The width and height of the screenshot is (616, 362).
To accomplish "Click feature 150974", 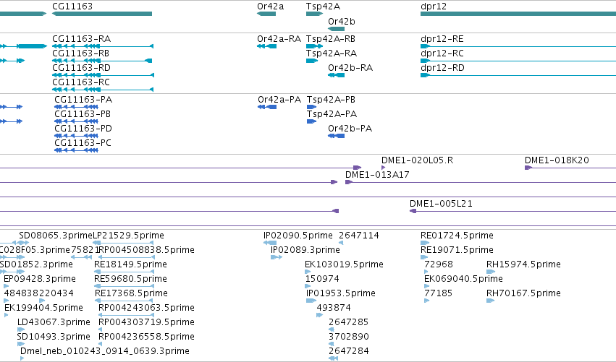I will pos(322,279).
